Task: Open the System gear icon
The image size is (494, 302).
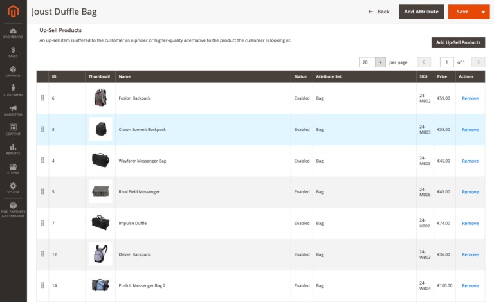Action: pyautogui.click(x=13, y=188)
